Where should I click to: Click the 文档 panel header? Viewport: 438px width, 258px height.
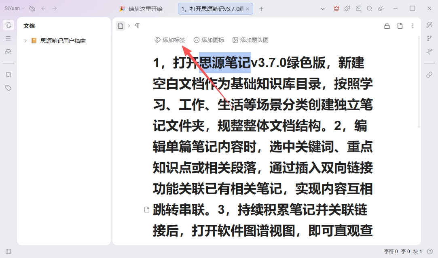(x=29, y=26)
